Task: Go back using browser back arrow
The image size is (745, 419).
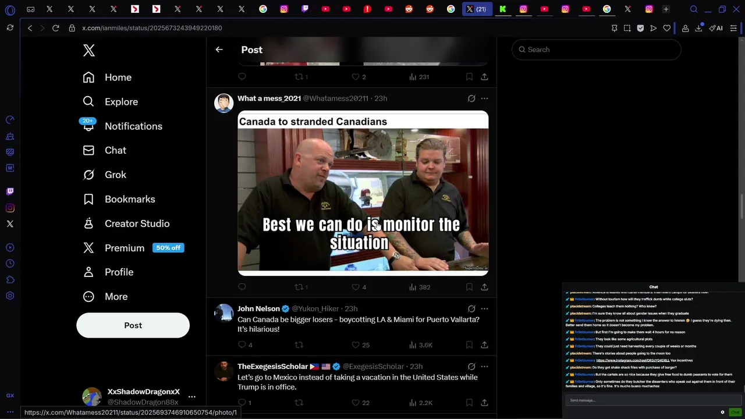Action: click(30, 28)
